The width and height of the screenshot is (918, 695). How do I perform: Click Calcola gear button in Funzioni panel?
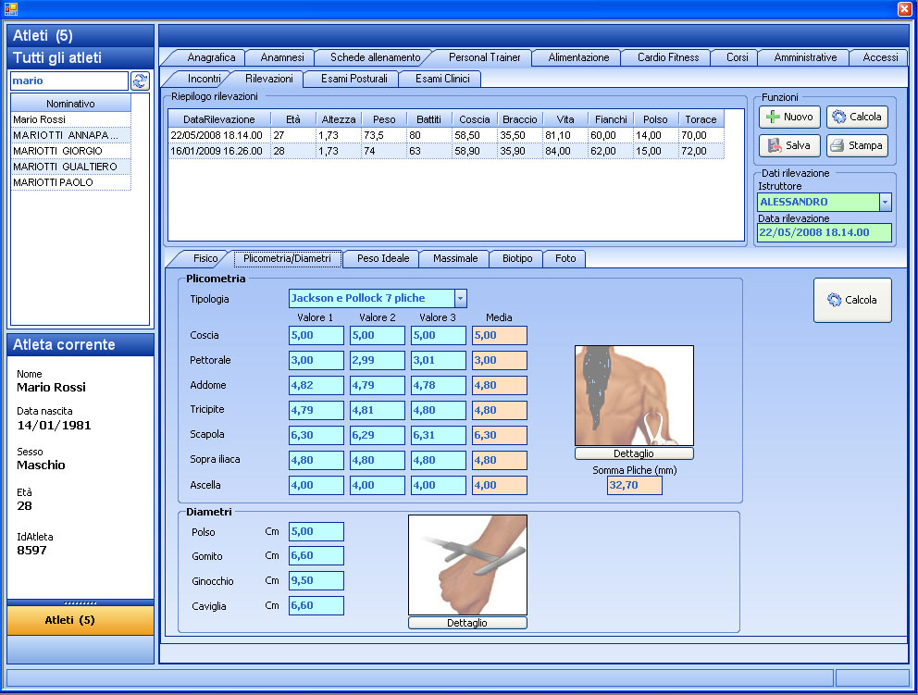click(x=857, y=118)
